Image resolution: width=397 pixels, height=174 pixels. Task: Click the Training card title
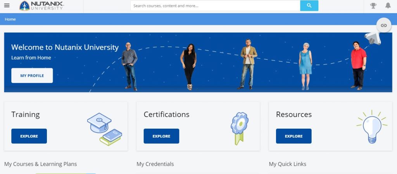click(x=25, y=115)
